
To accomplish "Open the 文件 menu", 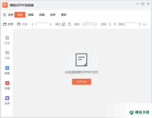I will (11, 15).
